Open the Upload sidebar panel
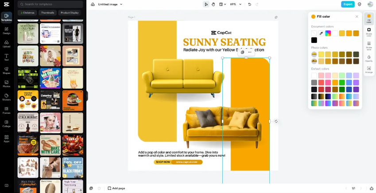Image resolution: width=376 pixels, height=193 pixels. pos(7,44)
